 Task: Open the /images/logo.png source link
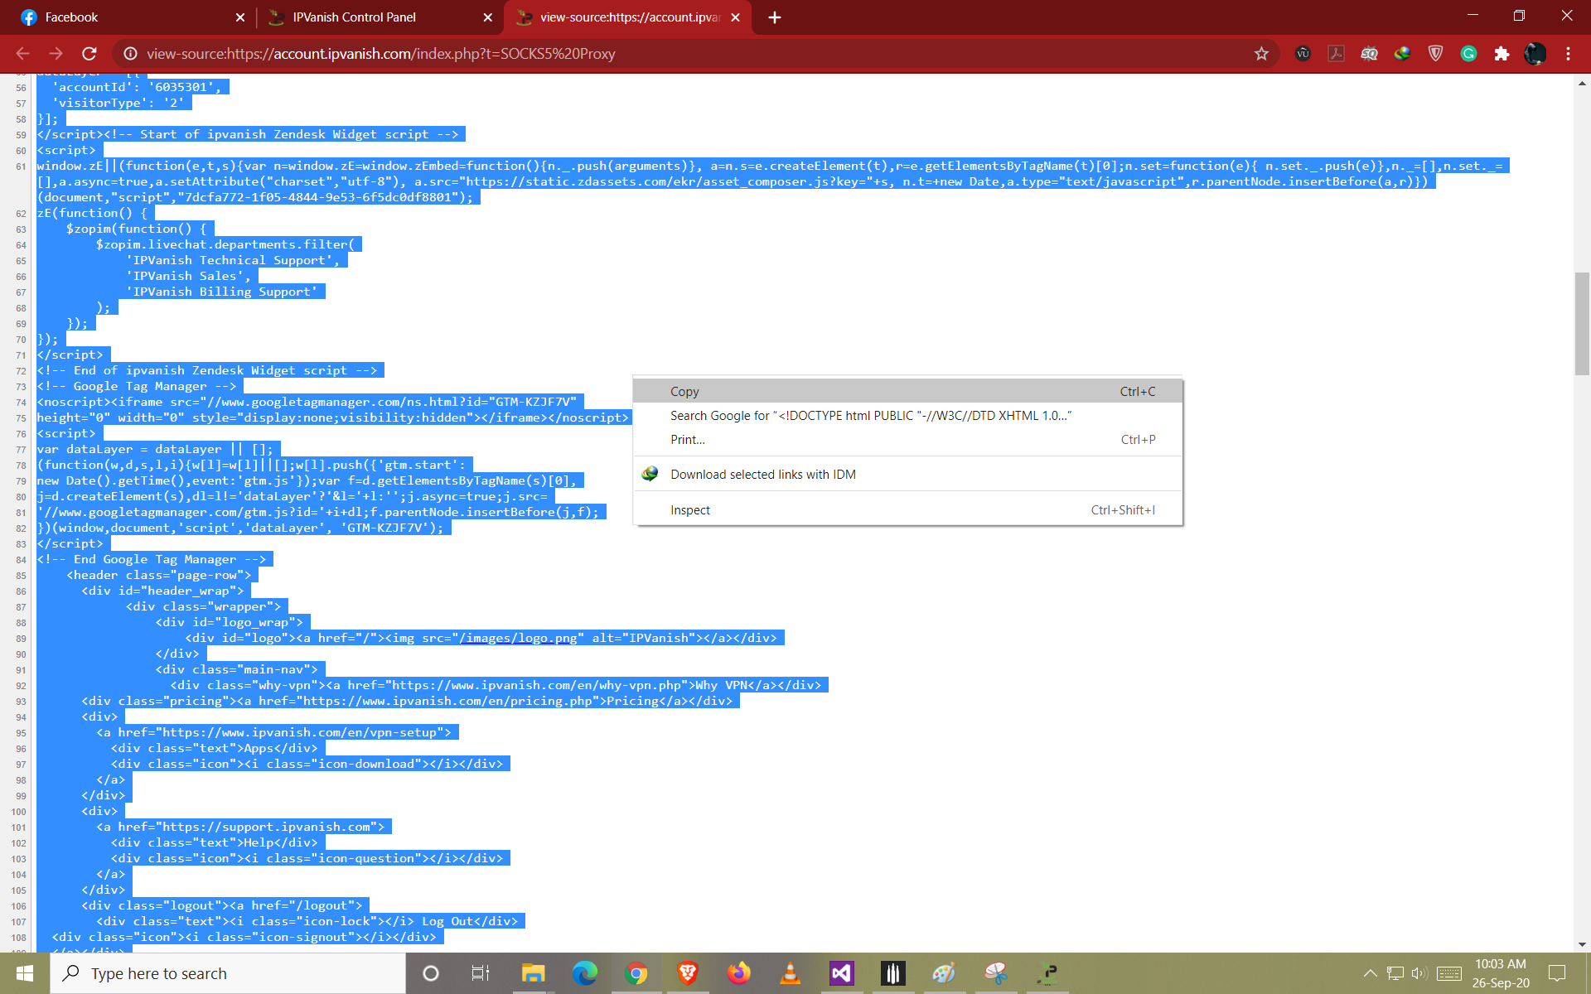[519, 638]
